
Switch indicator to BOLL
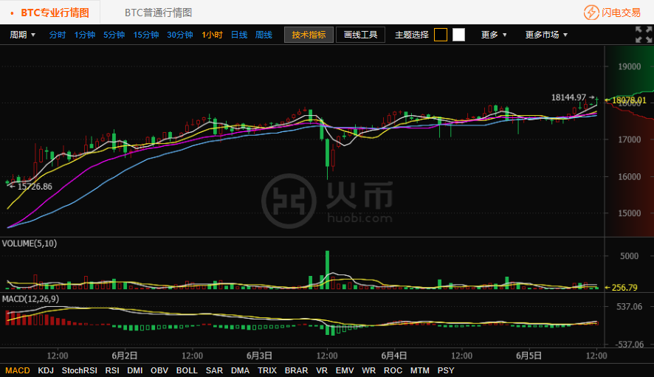pyautogui.click(x=187, y=370)
